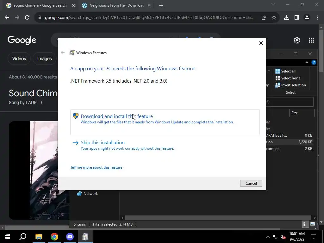Open network status tray icon

(276, 237)
